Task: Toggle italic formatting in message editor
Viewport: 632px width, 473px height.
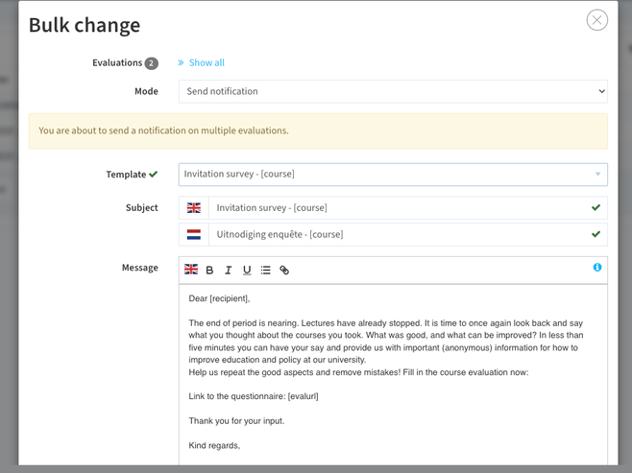Action: point(229,271)
